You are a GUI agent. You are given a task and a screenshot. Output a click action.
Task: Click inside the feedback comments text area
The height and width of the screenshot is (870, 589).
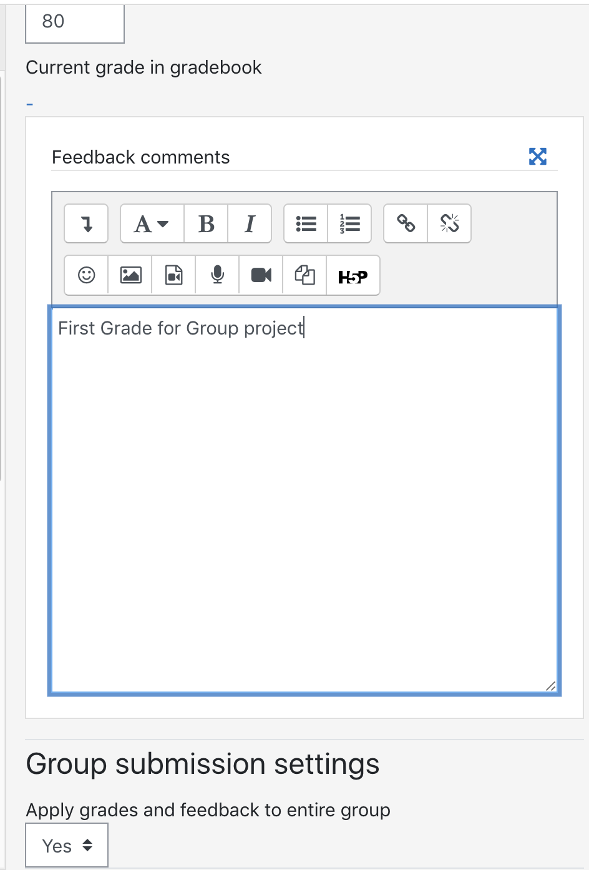tap(304, 500)
